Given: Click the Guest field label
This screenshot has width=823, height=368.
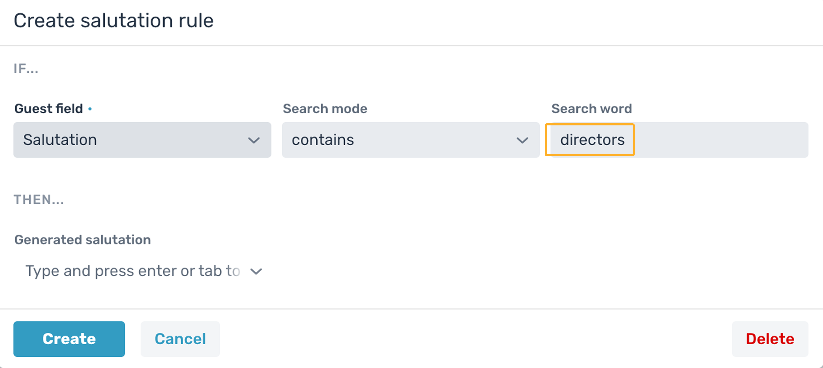Looking at the screenshot, I should pyautogui.click(x=49, y=108).
